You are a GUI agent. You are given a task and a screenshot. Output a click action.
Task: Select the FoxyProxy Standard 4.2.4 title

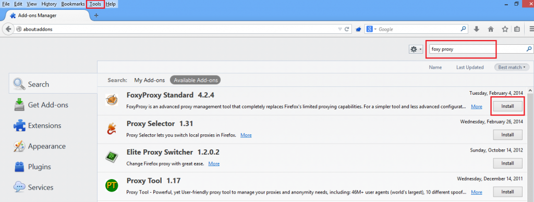pos(171,95)
